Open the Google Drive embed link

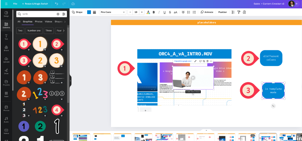pos(183,61)
